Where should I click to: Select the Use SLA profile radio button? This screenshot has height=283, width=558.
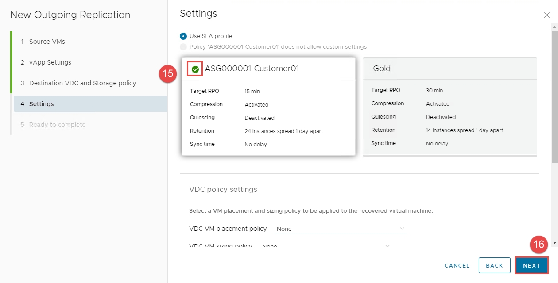tap(183, 36)
